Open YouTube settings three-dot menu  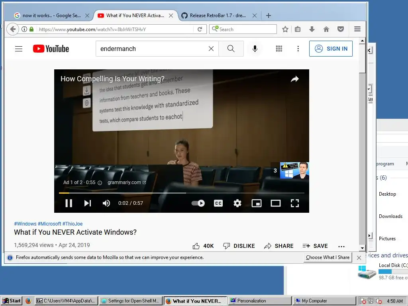(298, 49)
